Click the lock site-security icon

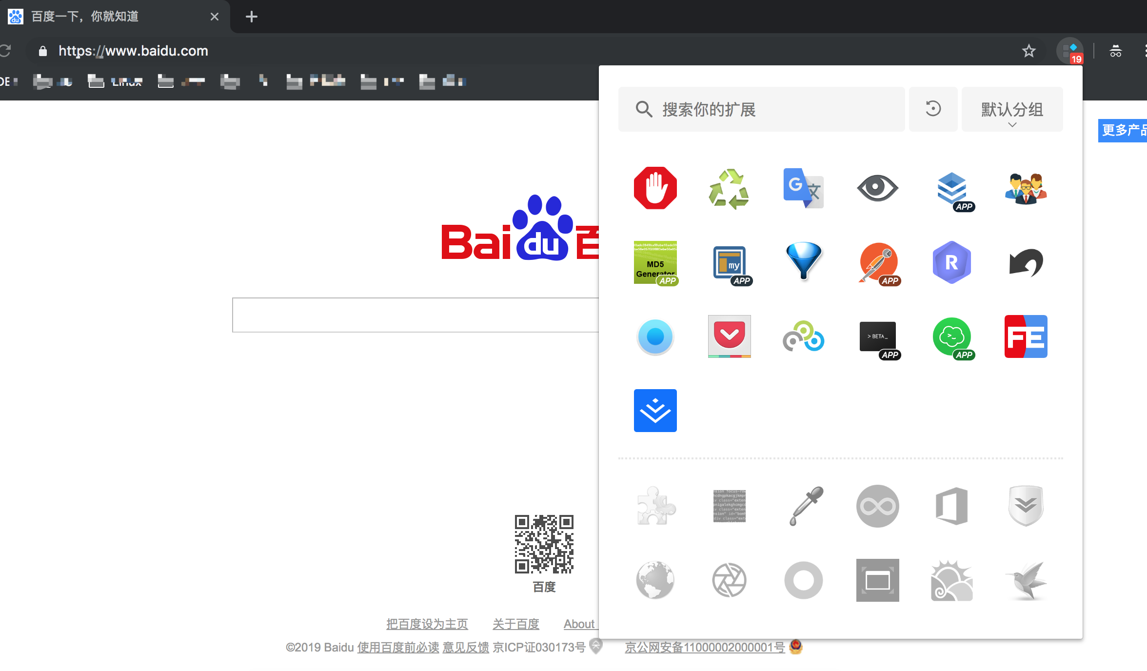tap(42, 51)
